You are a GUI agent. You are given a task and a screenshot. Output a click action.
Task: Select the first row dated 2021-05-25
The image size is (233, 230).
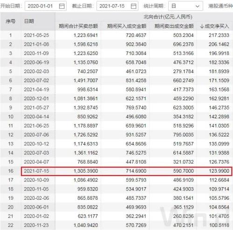[116, 35]
